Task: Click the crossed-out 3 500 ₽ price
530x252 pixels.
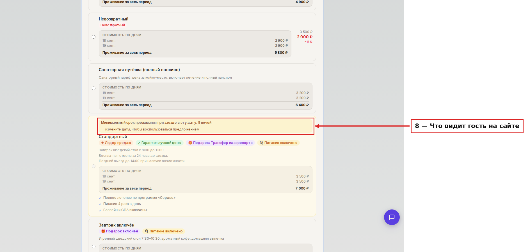Action: [306, 32]
